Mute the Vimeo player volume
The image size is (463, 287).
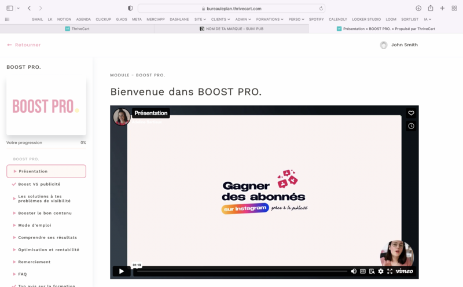(x=354, y=271)
